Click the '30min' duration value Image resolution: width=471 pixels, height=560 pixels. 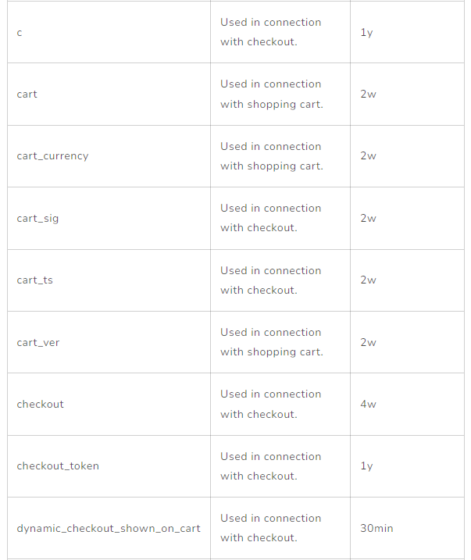click(x=376, y=529)
